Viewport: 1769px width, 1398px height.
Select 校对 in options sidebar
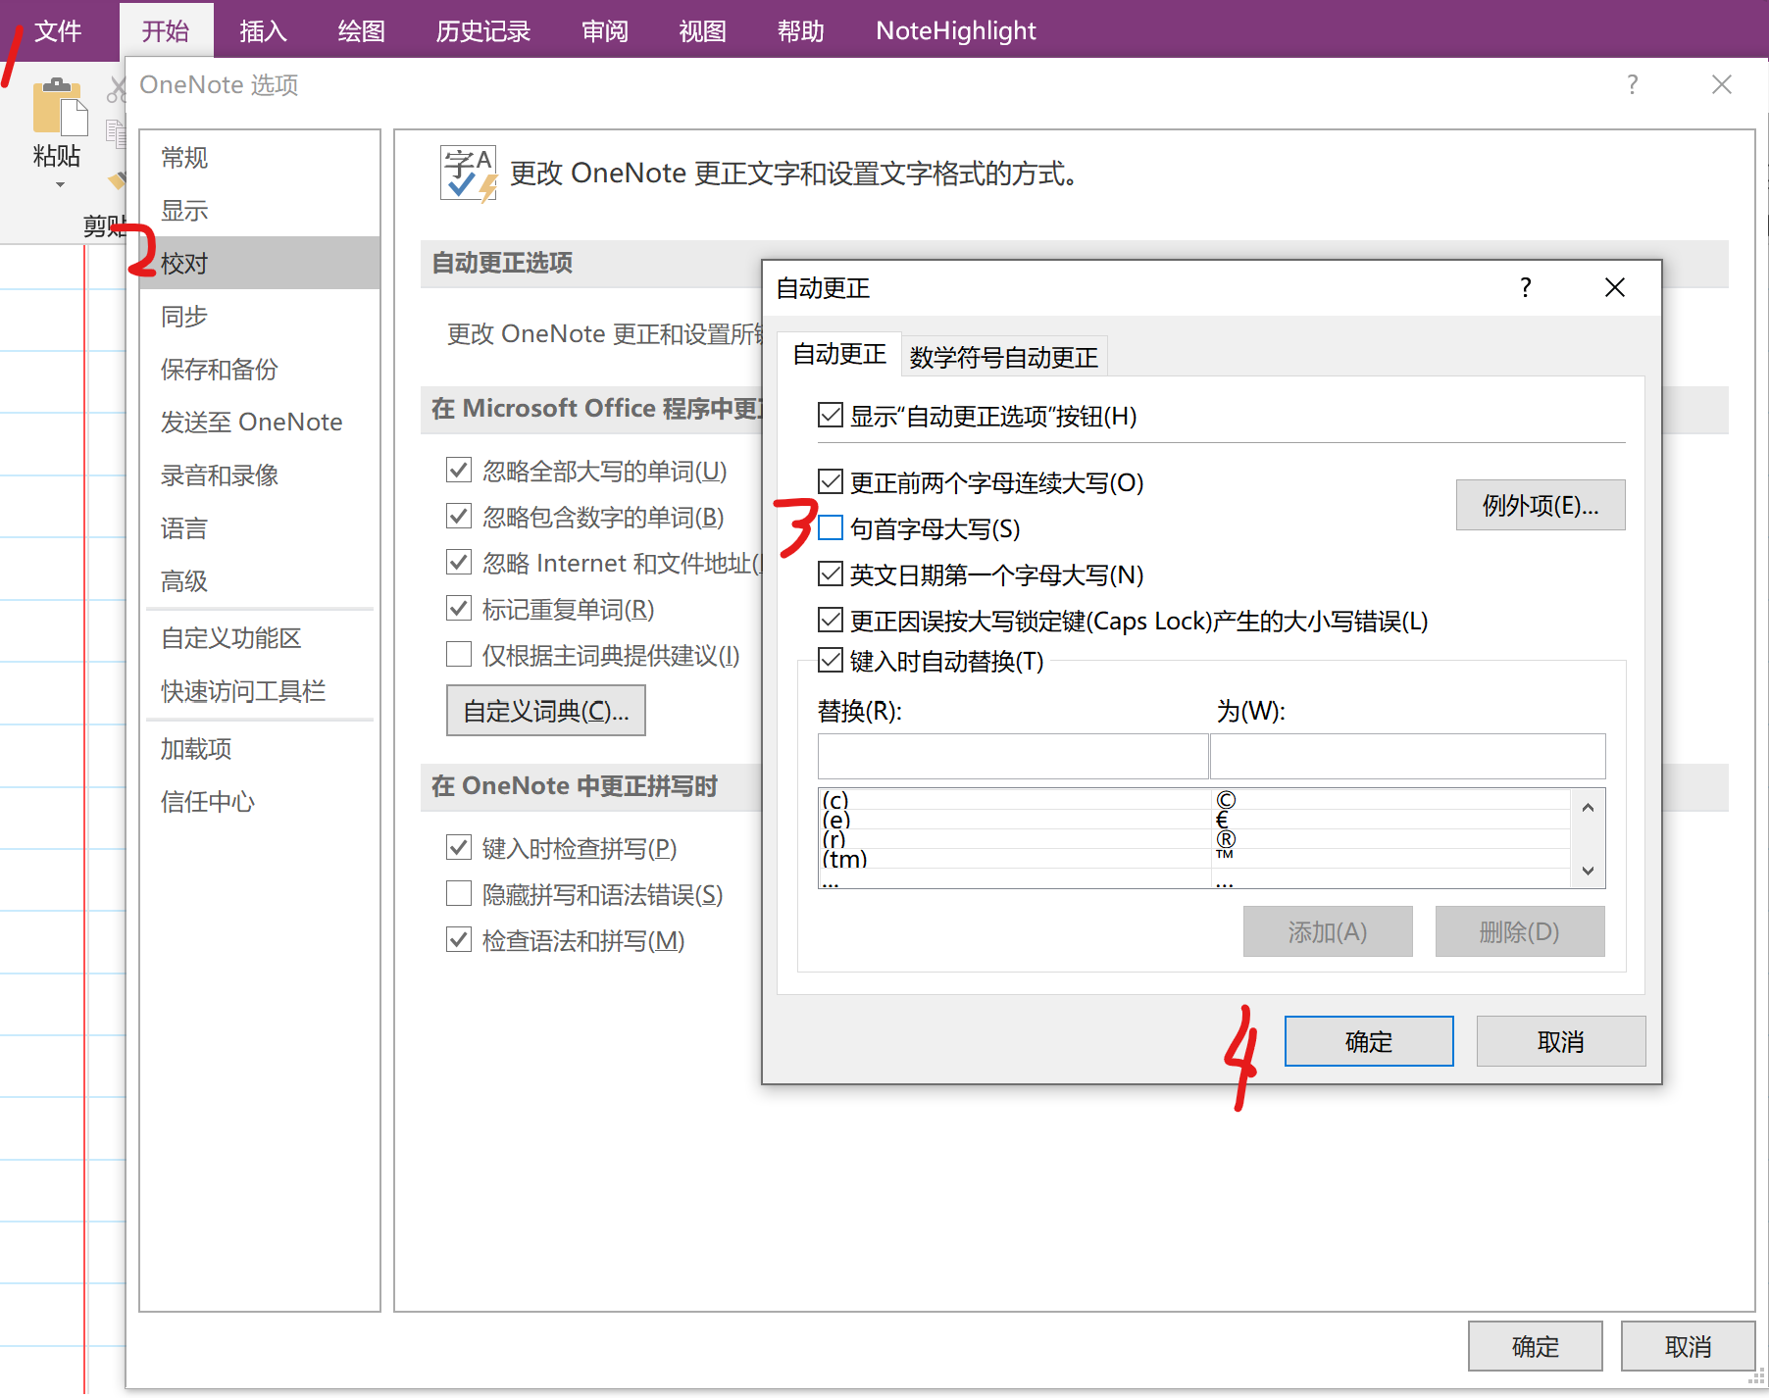pos(260,263)
